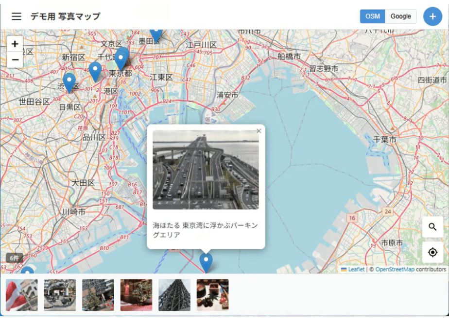Viewport: 449px width, 320px height.
Task: Click the 6件 count badge
Action: 14,258
